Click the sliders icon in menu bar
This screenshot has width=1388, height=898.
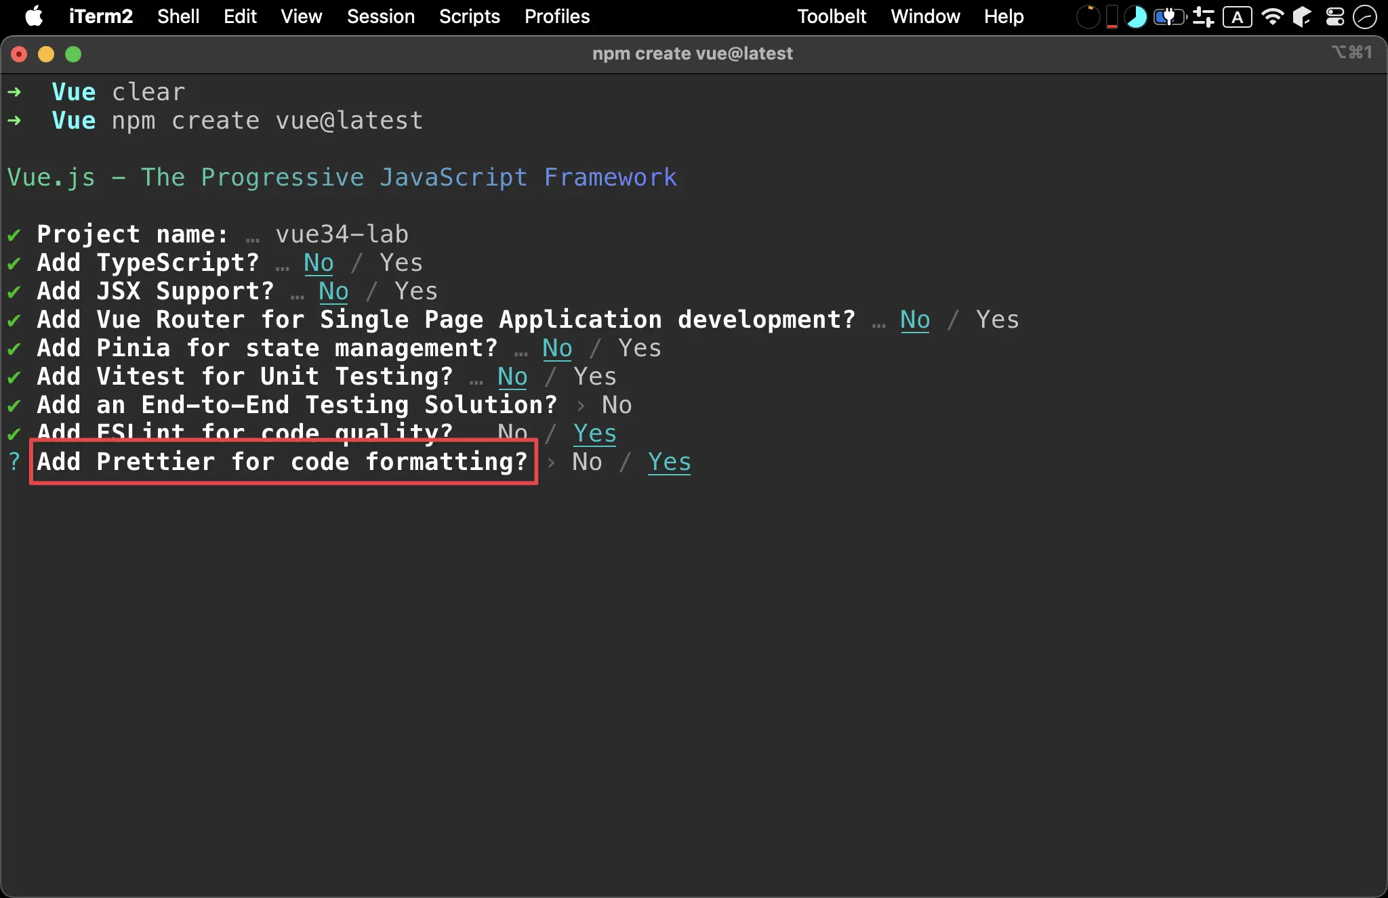pos(1204,16)
